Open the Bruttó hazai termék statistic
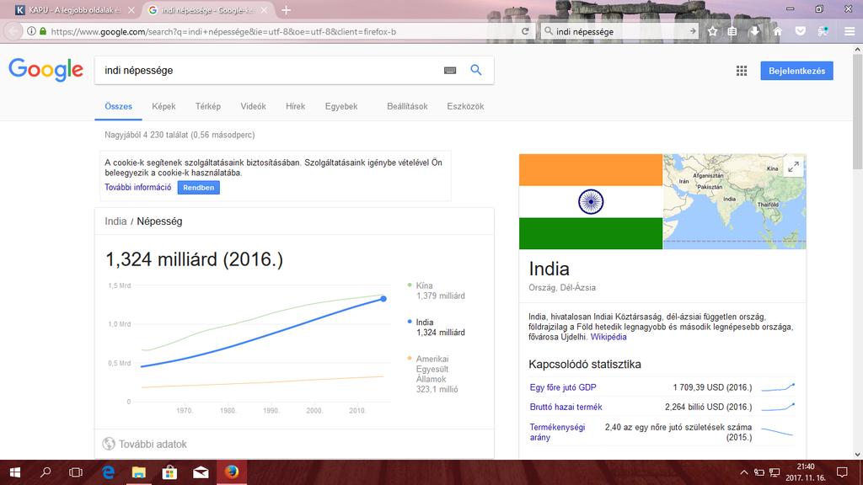The image size is (863, 485). (x=566, y=407)
